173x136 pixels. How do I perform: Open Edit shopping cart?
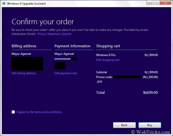point(108,60)
